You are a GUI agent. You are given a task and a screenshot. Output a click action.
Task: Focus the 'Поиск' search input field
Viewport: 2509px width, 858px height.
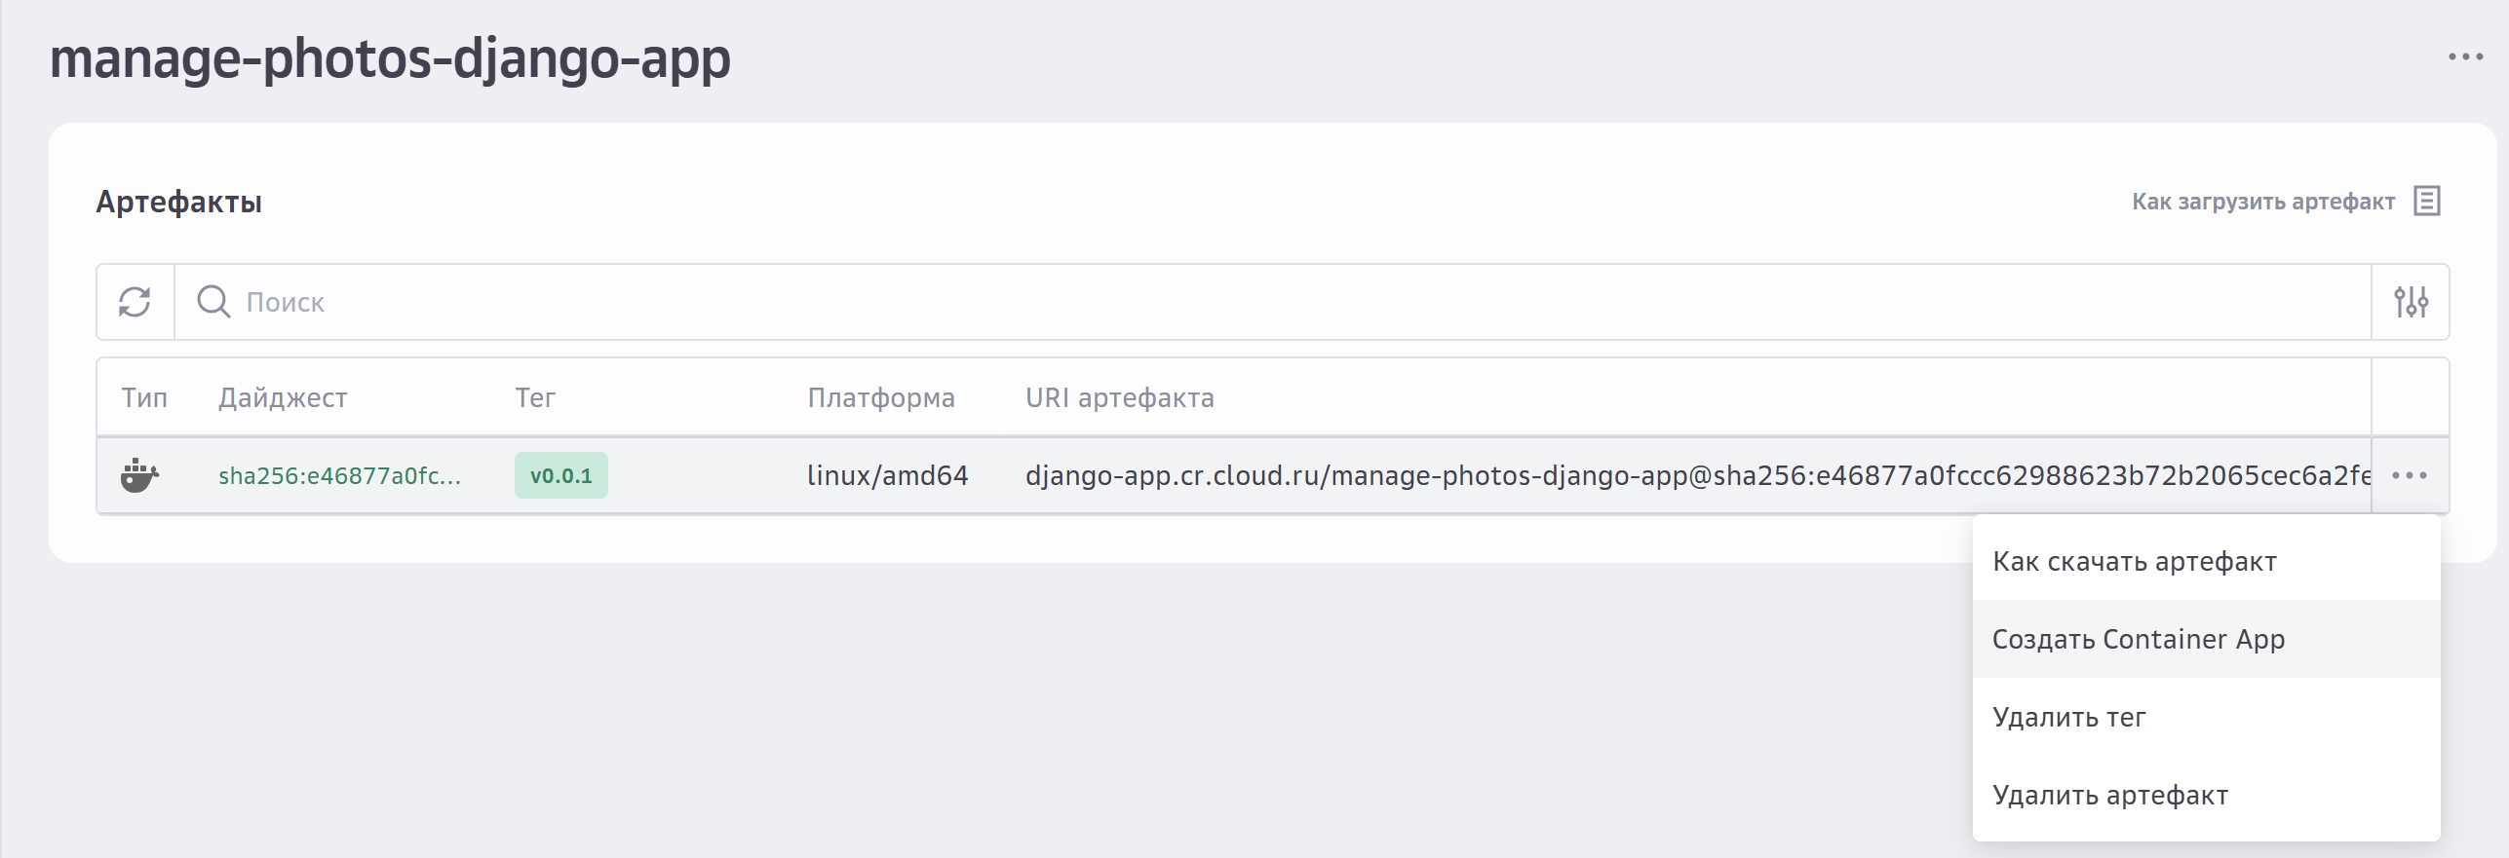click(1267, 302)
